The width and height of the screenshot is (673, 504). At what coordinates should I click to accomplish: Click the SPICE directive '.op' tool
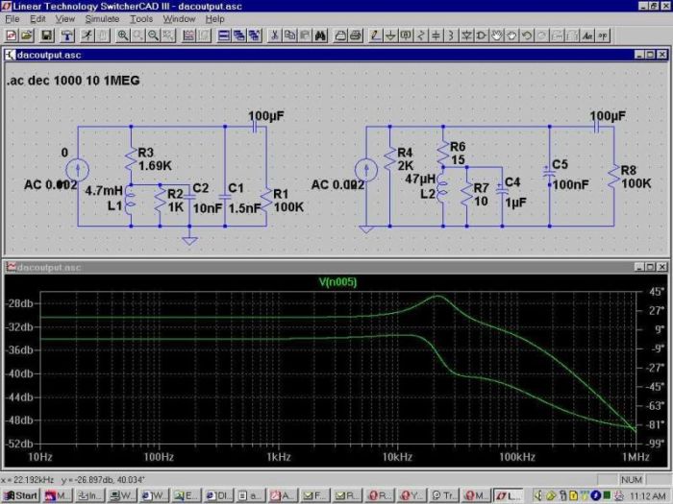[604, 36]
